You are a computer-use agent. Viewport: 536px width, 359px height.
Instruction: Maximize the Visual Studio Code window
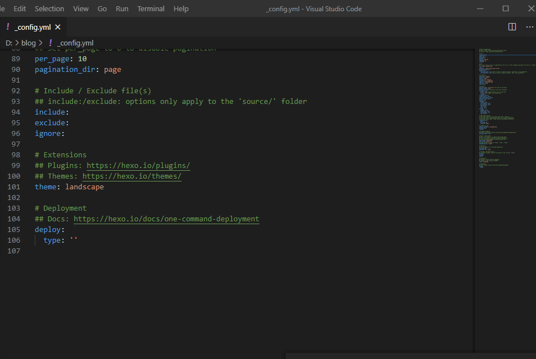[x=506, y=8]
